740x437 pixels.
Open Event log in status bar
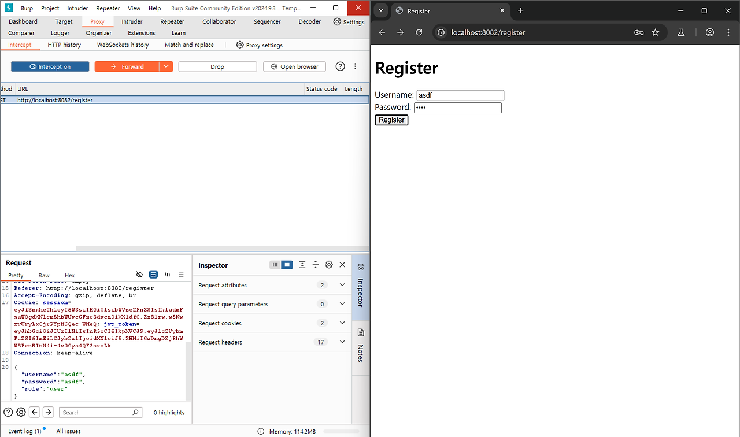tap(24, 431)
